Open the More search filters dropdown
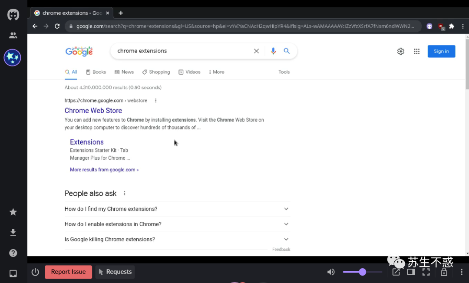Screen dimensions: 469x283 [217, 72]
